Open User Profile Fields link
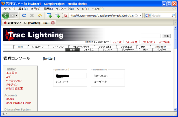178x117 pixels. 19,103
